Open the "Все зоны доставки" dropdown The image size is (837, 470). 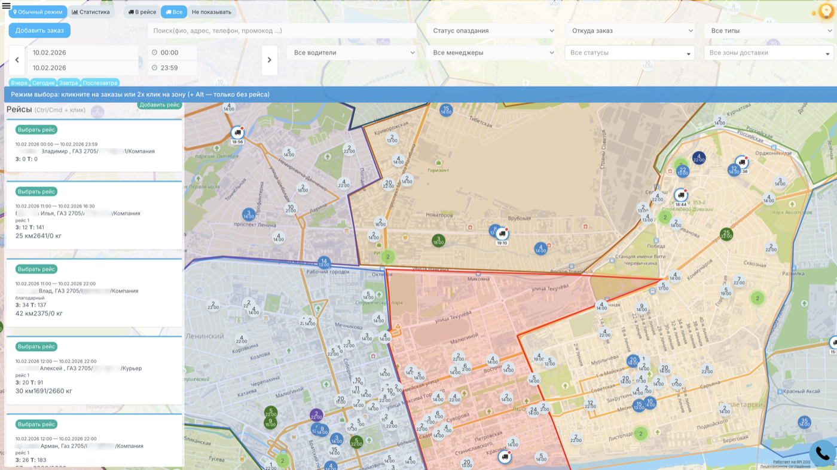click(x=768, y=53)
